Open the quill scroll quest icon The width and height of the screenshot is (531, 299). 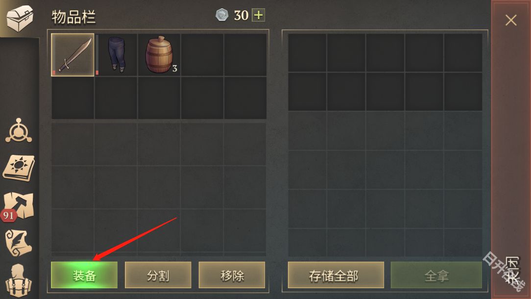coord(19,243)
